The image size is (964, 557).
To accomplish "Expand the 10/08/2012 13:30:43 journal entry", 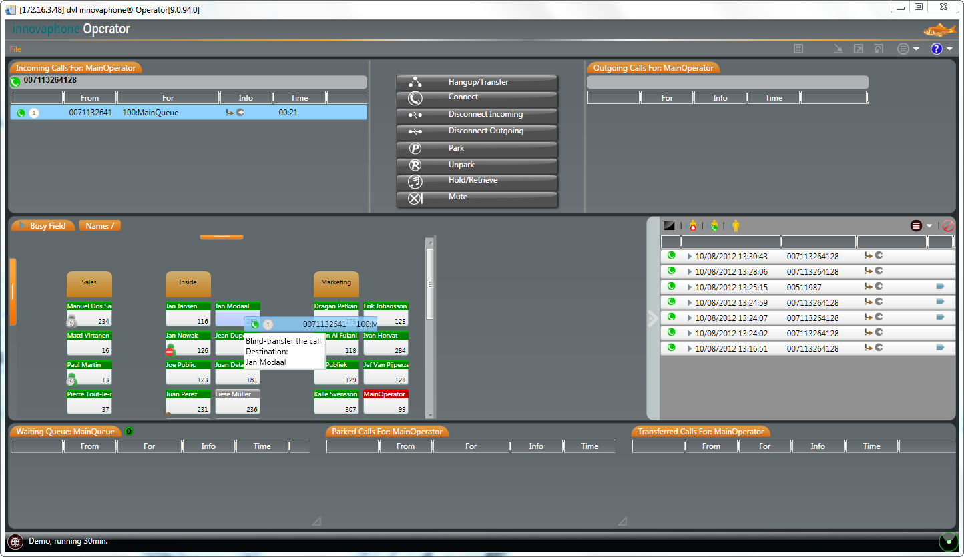I will tap(690, 257).
